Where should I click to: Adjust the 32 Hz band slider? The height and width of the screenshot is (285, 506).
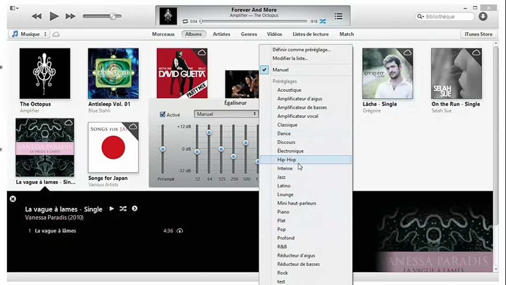click(x=197, y=152)
